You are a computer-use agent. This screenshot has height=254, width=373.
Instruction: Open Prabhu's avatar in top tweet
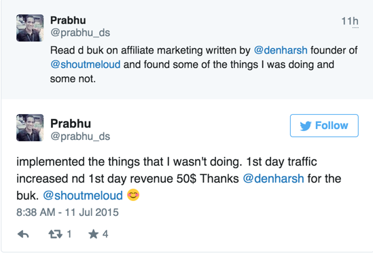tap(30, 28)
